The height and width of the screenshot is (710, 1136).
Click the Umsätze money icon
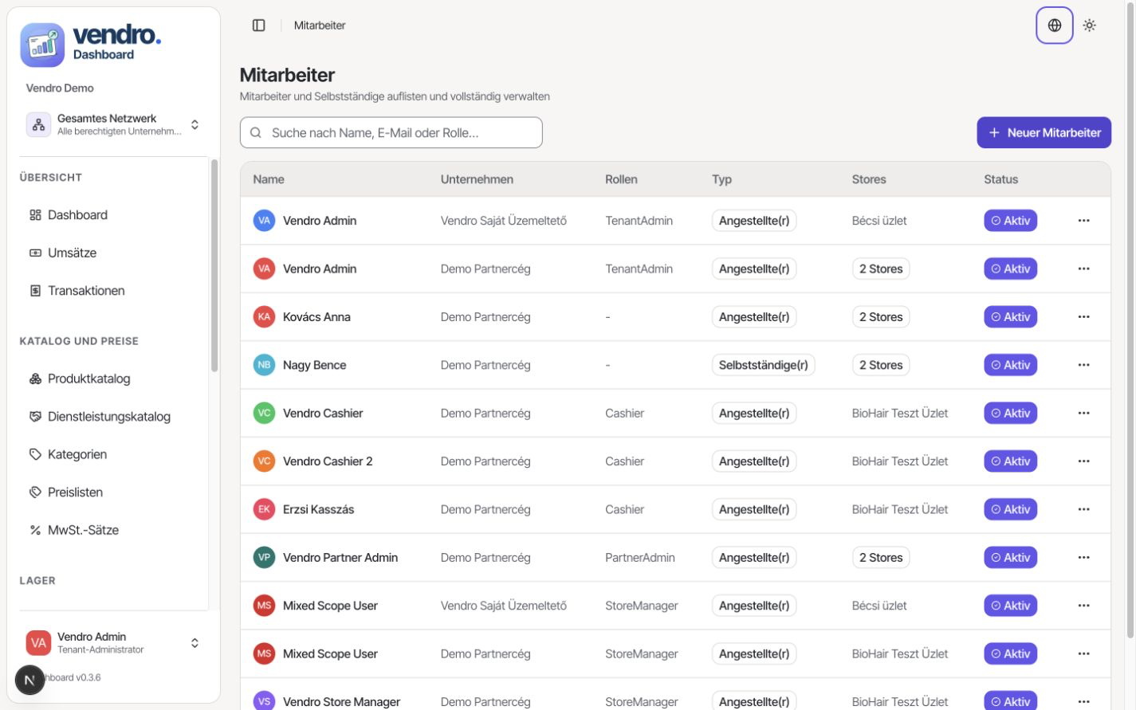35,253
